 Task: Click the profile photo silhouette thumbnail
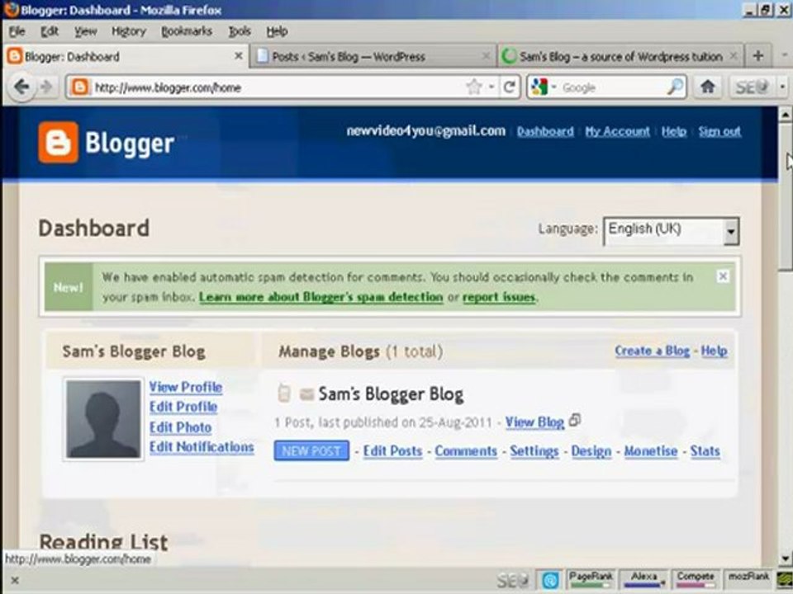click(x=104, y=419)
